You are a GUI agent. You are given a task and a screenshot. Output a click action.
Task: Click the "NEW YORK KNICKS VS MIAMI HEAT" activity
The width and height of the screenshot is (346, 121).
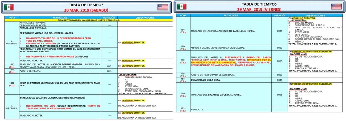click(60, 84)
